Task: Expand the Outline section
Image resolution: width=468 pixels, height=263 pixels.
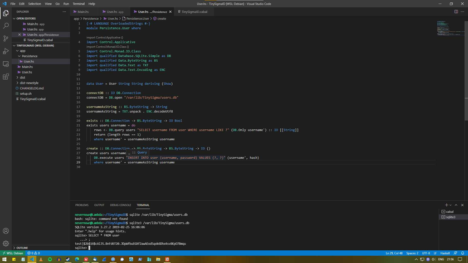Action: 22,248
